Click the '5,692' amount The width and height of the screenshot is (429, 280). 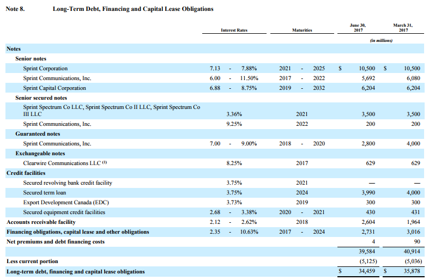[368, 78]
